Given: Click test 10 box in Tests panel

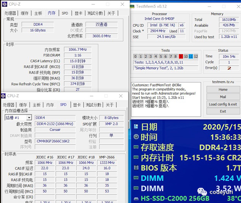Looking at the screenshot, I should coord(186,57).
